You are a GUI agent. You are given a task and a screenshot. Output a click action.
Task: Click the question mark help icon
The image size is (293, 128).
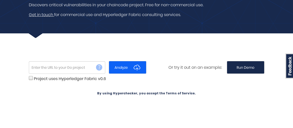tap(99, 67)
